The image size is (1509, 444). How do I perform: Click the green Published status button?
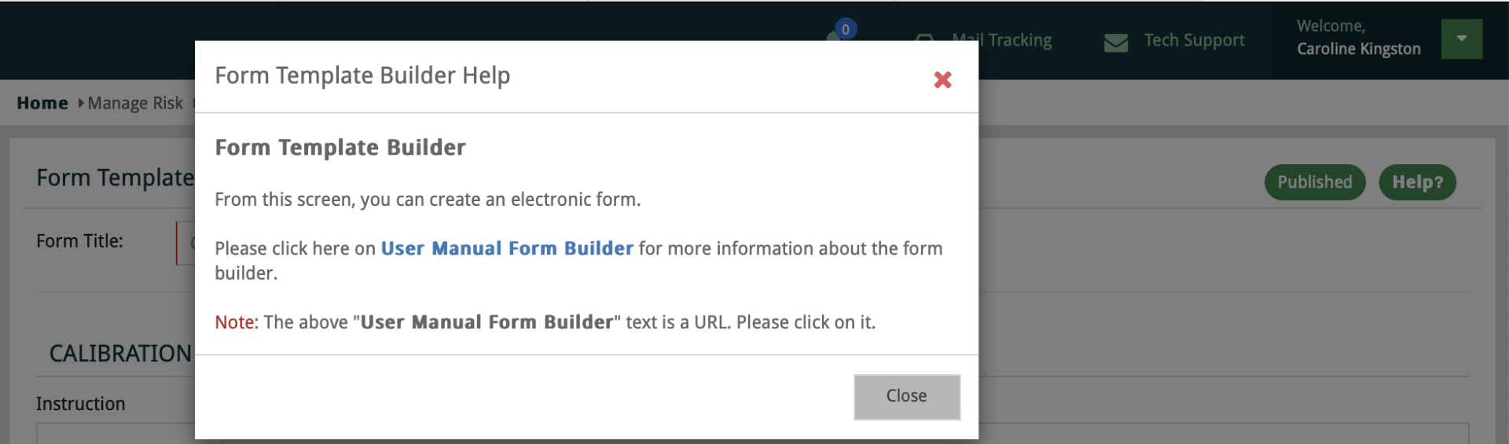point(1314,182)
